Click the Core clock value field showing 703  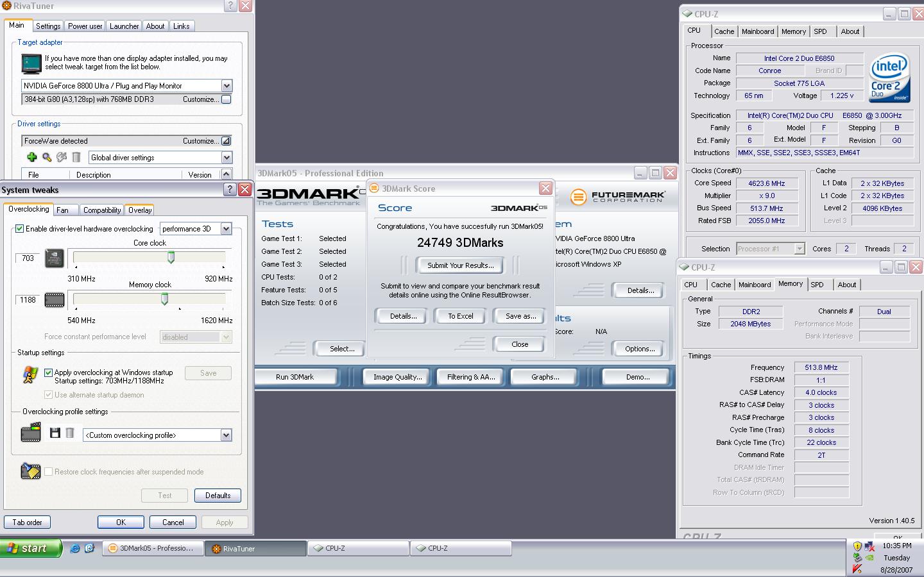pyautogui.click(x=28, y=258)
